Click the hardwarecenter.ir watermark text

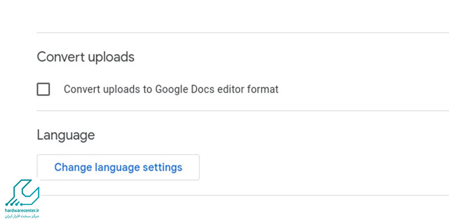pos(22,211)
